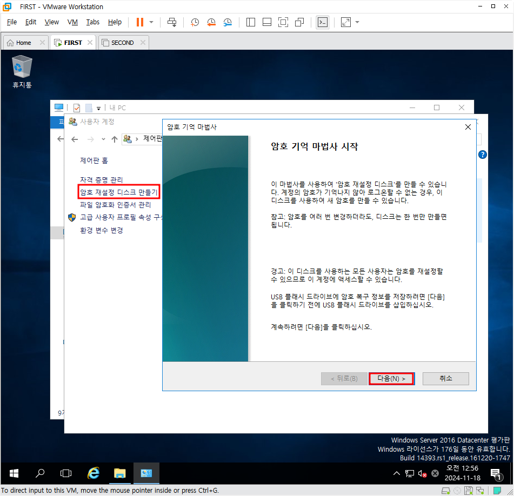The width and height of the screenshot is (514, 496).
Task: Click VMware message log status icon
Action: point(497,491)
